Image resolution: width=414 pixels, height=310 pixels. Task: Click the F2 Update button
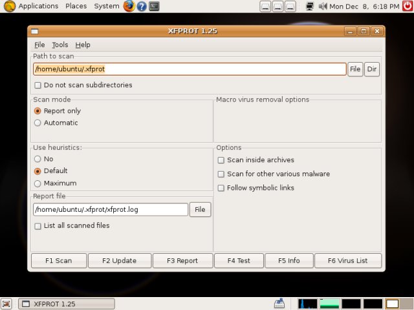click(x=120, y=261)
